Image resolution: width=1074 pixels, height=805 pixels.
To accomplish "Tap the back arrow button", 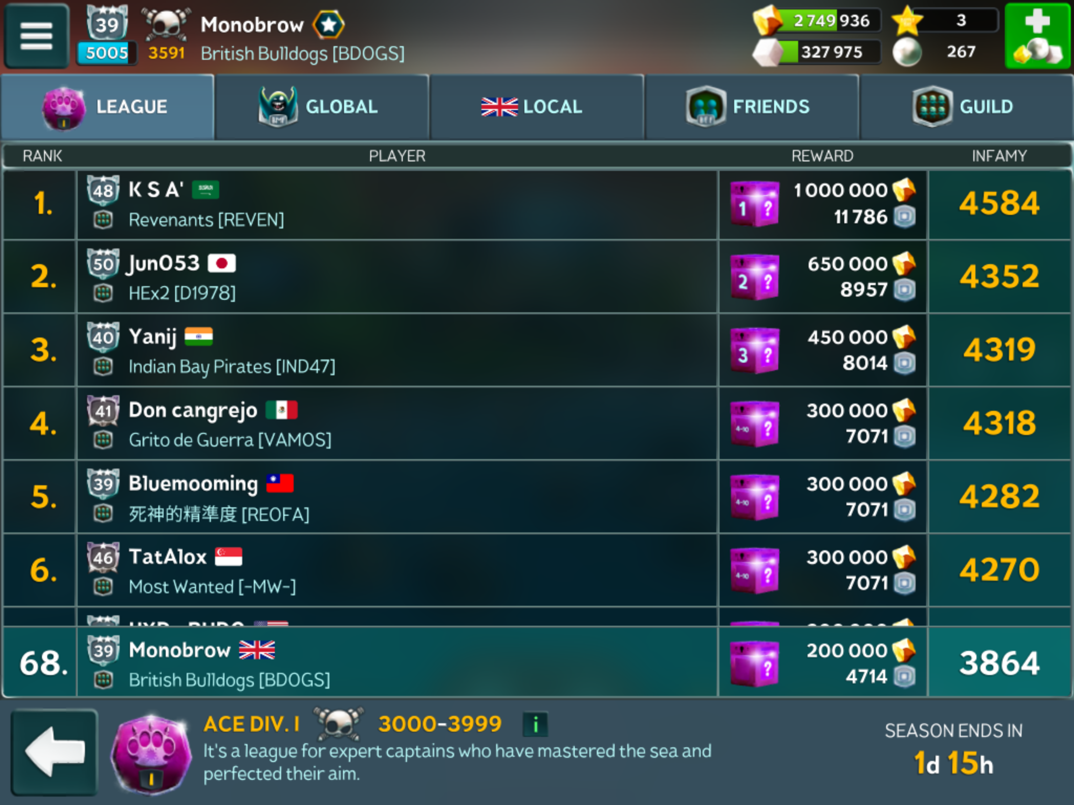I will click(x=54, y=752).
